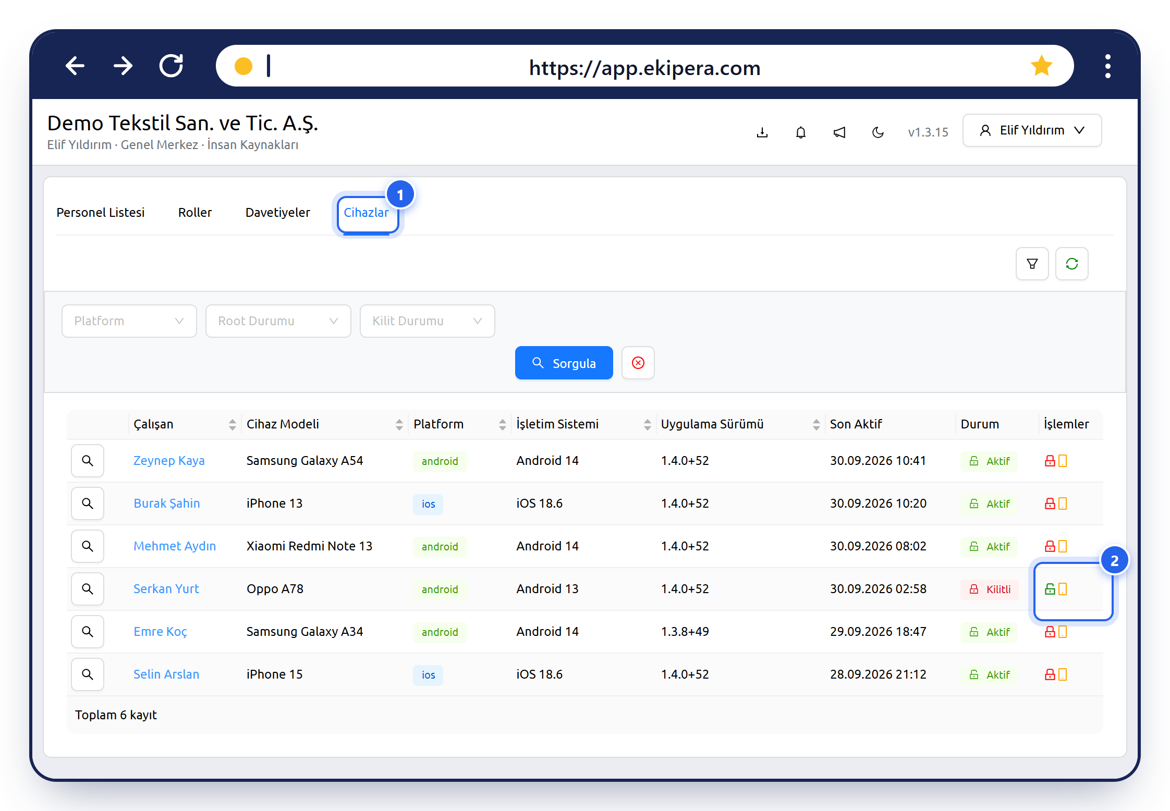The width and height of the screenshot is (1170, 811).
Task: Open Emre Koç's profile link
Action: click(x=160, y=632)
